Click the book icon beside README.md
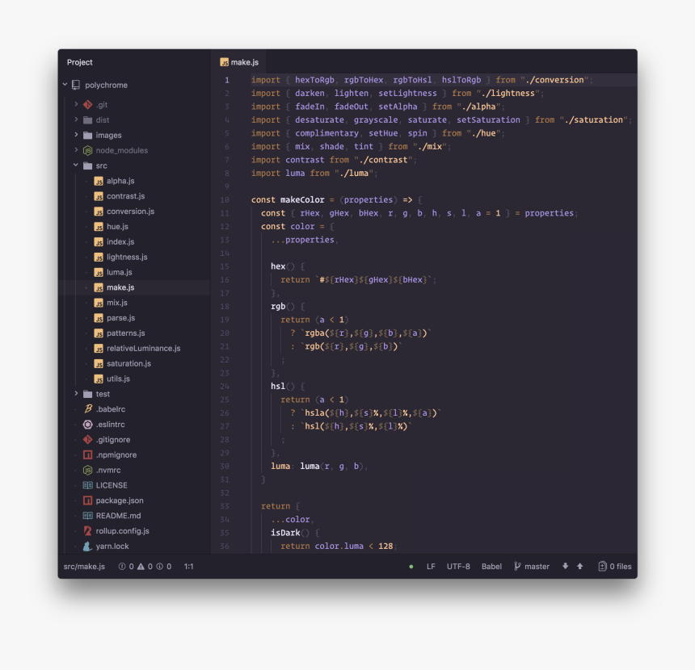695x670 pixels. (88, 516)
